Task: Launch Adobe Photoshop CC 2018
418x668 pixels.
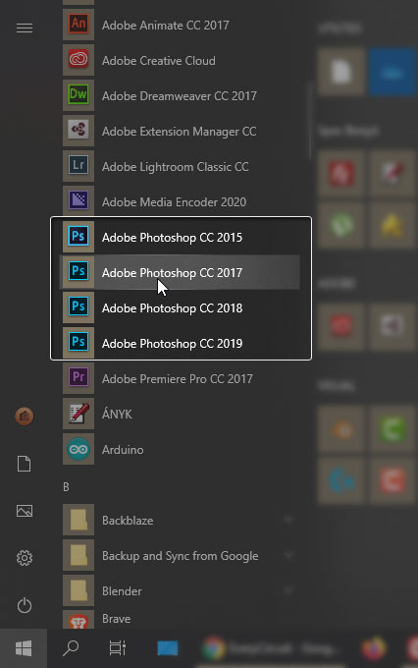Action: point(180,307)
